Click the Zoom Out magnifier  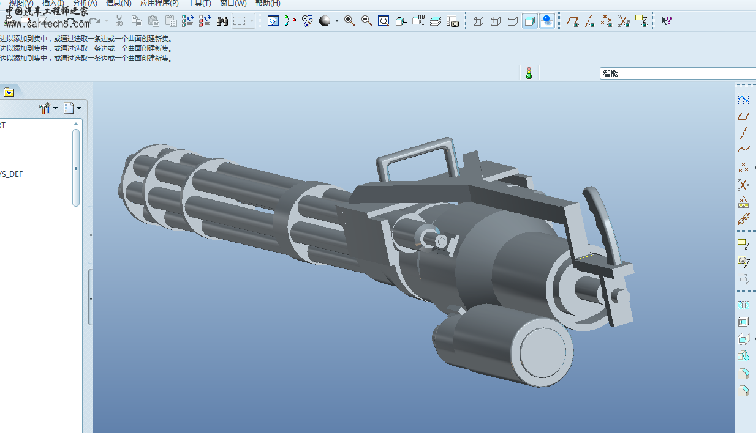pyautogui.click(x=366, y=21)
